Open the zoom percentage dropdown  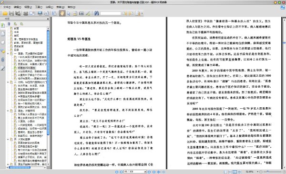(257, 172)
